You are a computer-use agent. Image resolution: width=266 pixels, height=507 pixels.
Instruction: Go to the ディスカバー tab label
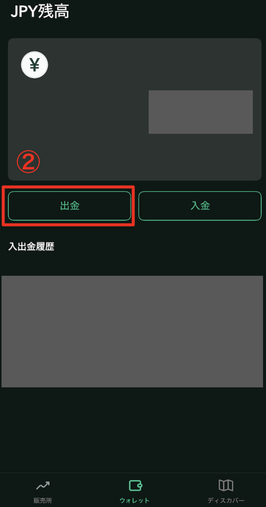(226, 501)
